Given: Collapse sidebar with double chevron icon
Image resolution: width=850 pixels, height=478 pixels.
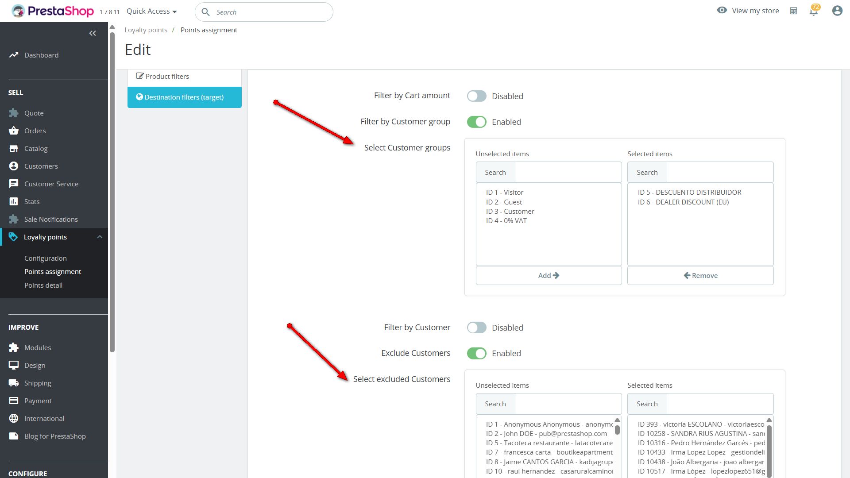Looking at the screenshot, I should pyautogui.click(x=93, y=33).
